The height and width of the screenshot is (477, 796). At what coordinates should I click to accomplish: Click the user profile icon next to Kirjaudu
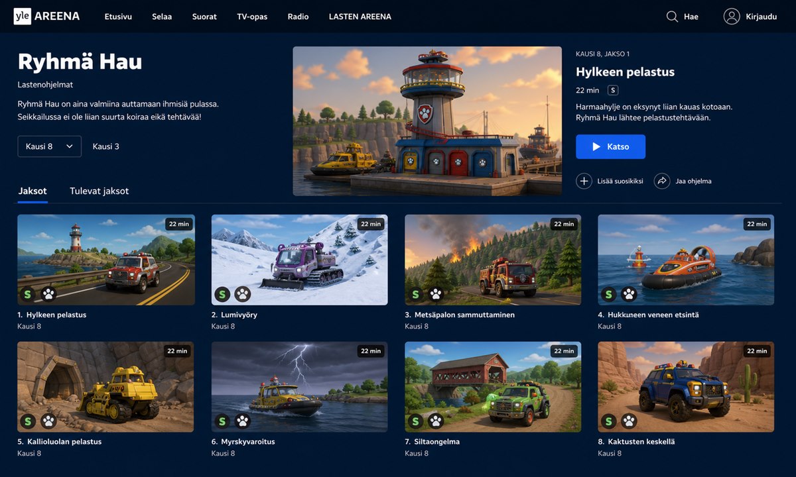click(x=732, y=17)
